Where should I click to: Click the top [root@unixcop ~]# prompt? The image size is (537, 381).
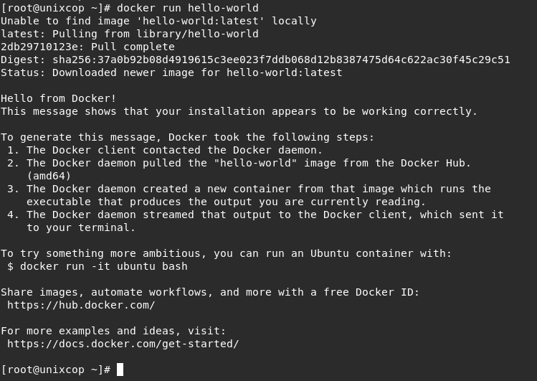pos(56,8)
